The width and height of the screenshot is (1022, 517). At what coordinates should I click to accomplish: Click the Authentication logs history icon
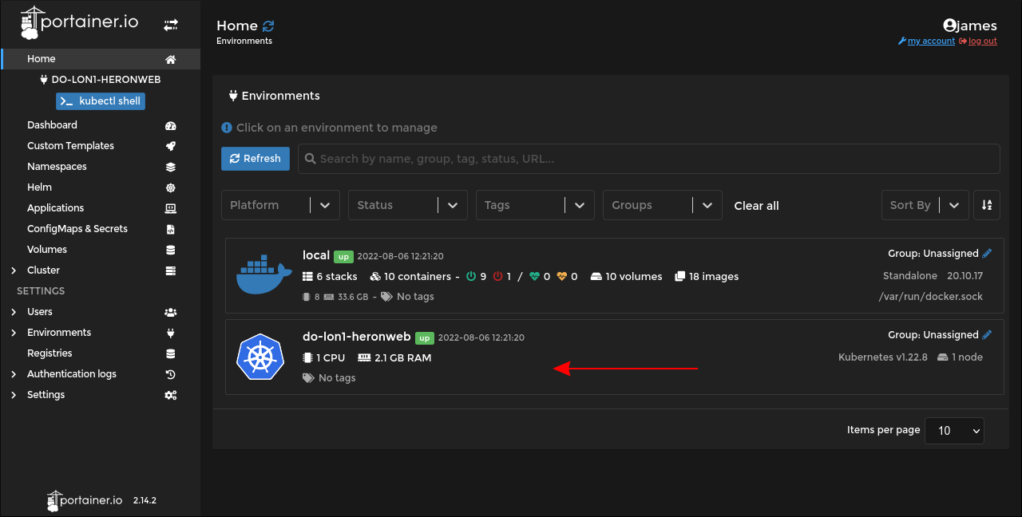pyautogui.click(x=170, y=374)
